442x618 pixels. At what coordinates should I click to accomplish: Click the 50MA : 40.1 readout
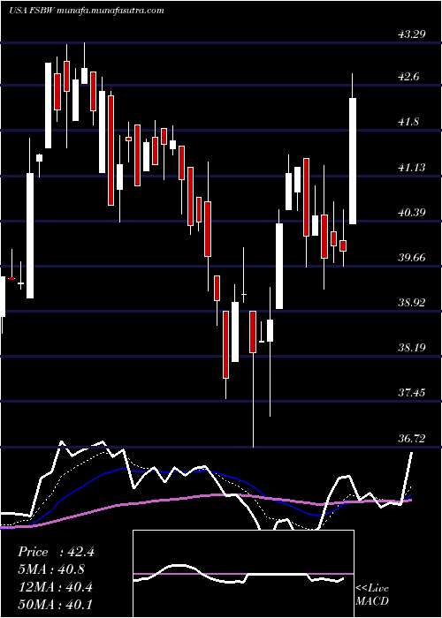55,605
